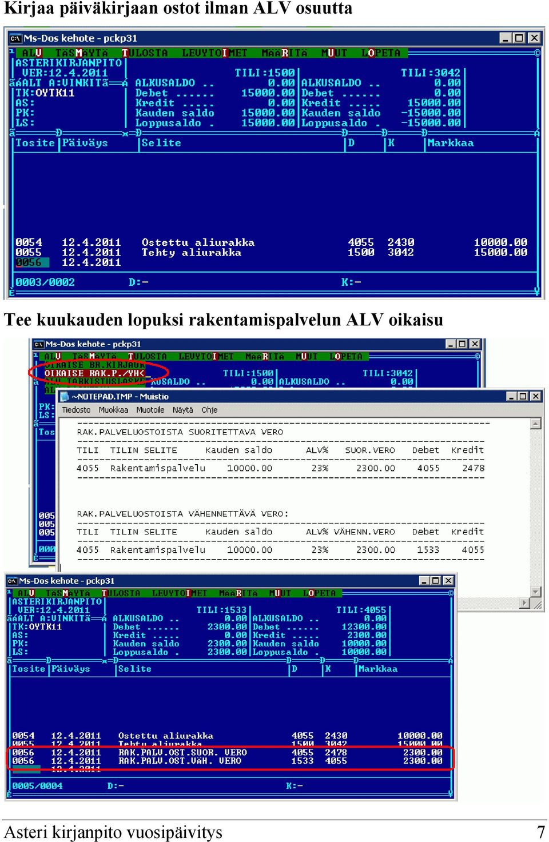
Task: Click the 15000.00 amount on row 0055 in top window
Action: pyautogui.click(x=500, y=252)
